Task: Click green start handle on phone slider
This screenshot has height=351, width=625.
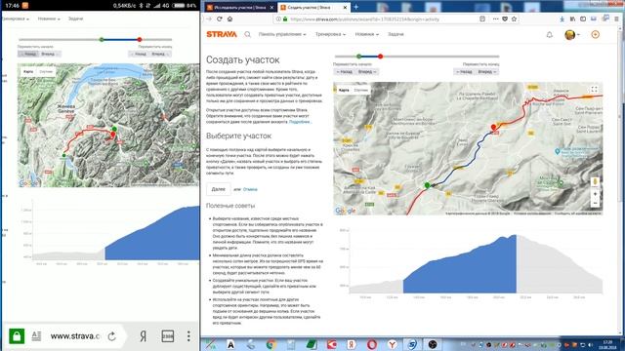Action: (x=102, y=39)
